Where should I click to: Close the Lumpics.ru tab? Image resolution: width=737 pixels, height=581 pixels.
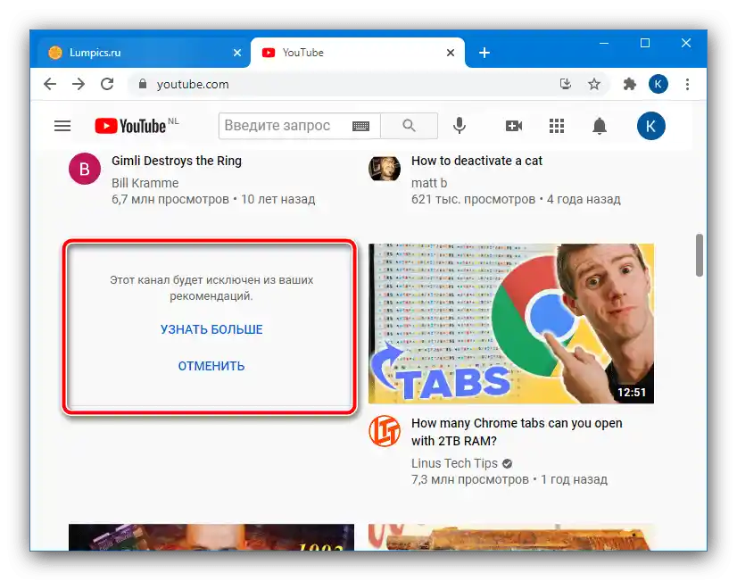pyautogui.click(x=237, y=53)
